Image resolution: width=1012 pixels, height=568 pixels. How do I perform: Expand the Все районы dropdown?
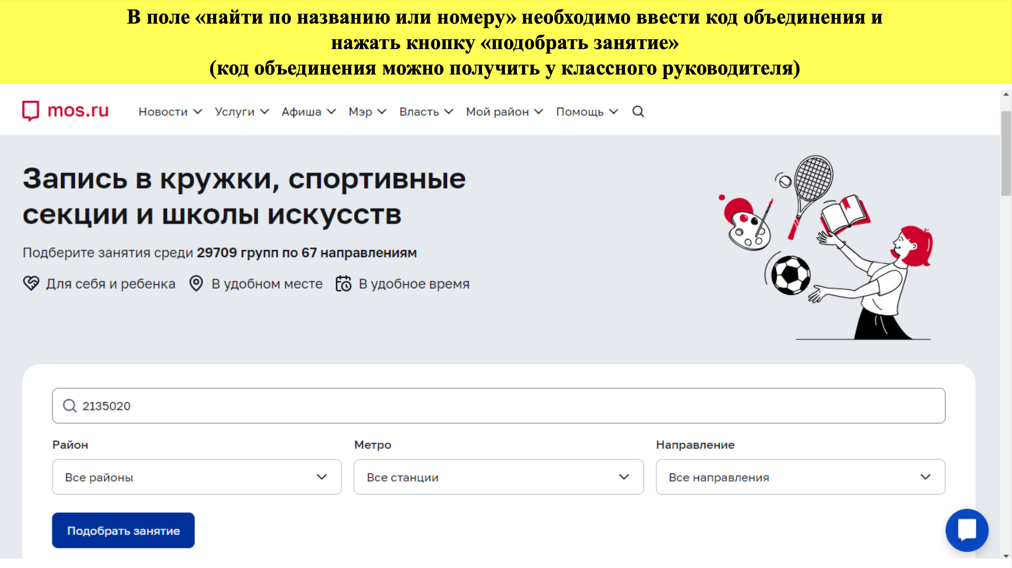pyautogui.click(x=197, y=477)
